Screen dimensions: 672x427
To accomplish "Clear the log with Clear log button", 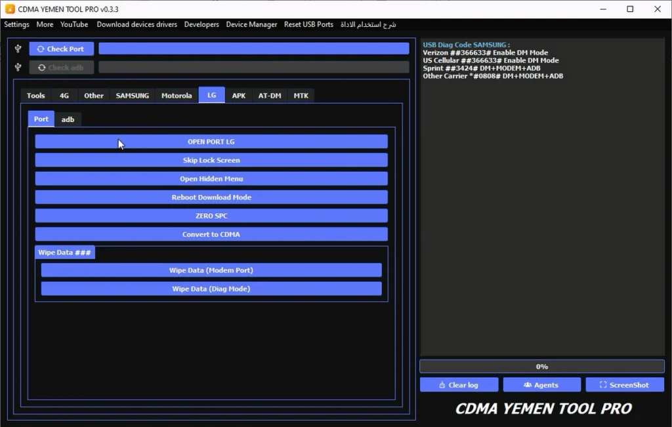I will (x=459, y=385).
